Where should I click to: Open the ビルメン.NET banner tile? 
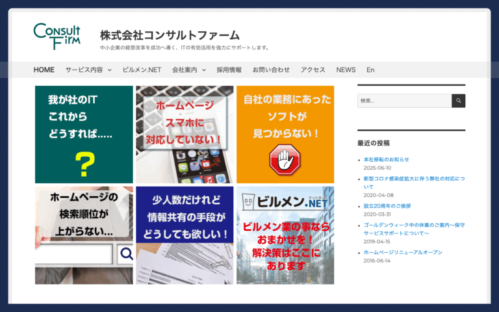click(x=285, y=235)
